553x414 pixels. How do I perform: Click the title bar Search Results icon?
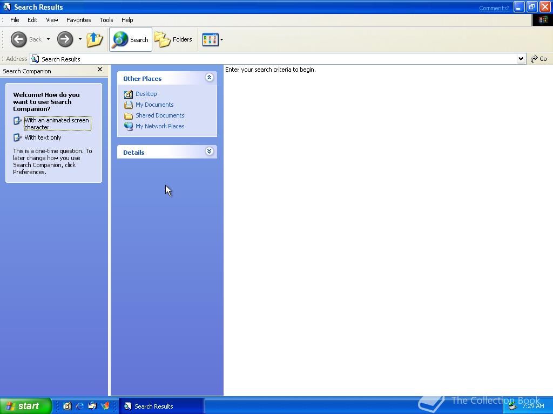(7, 7)
